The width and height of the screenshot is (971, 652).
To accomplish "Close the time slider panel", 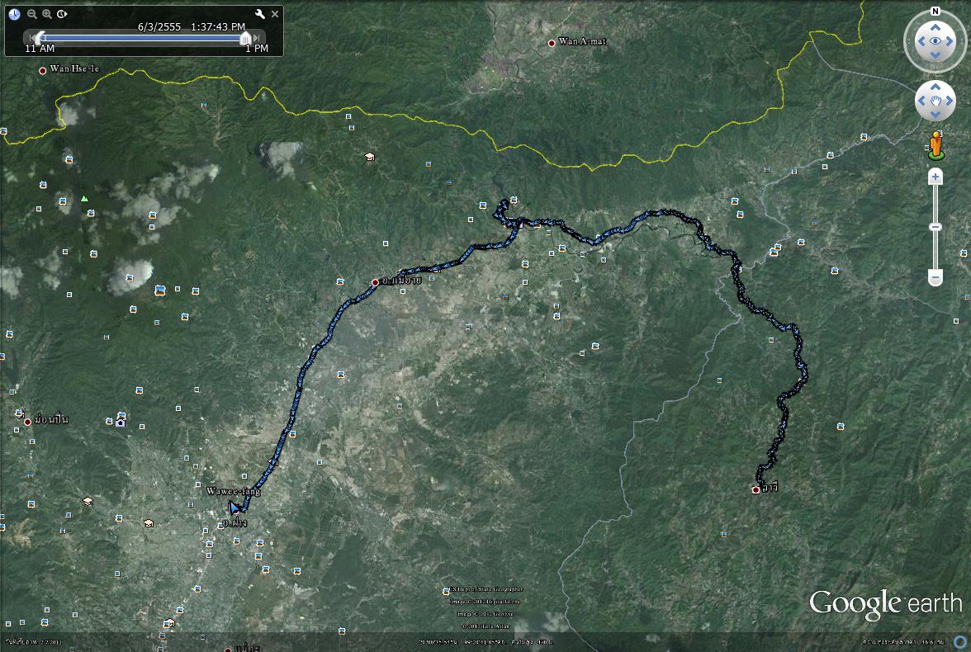I will tap(275, 14).
